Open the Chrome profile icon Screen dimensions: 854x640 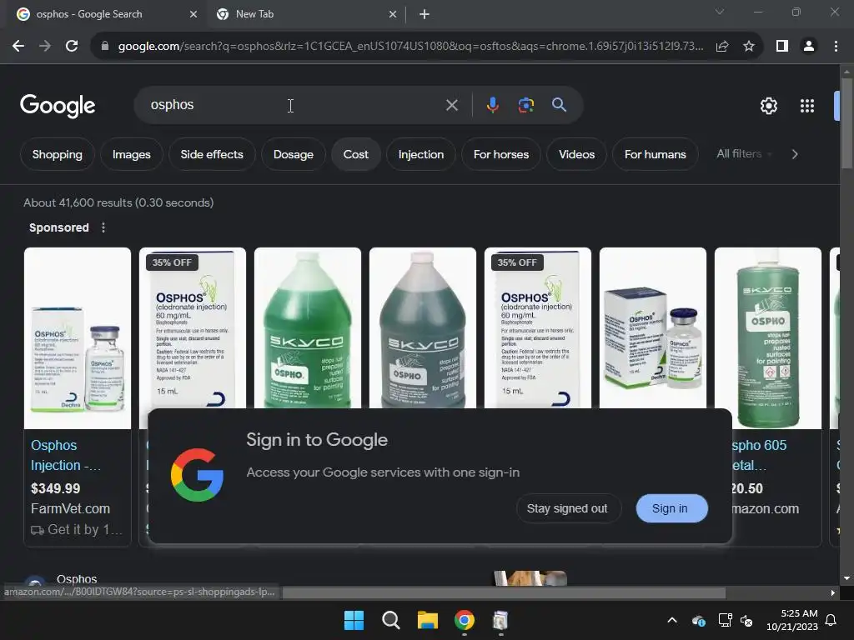point(809,47)
